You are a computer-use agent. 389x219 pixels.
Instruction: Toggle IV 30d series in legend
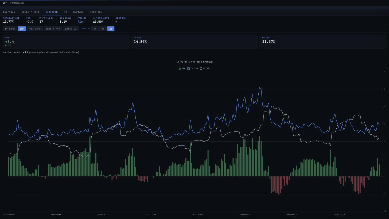tap(193, 69)
